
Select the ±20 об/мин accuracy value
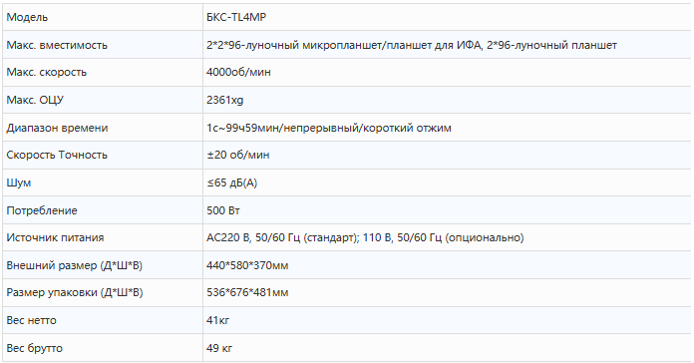pos(237,155)
